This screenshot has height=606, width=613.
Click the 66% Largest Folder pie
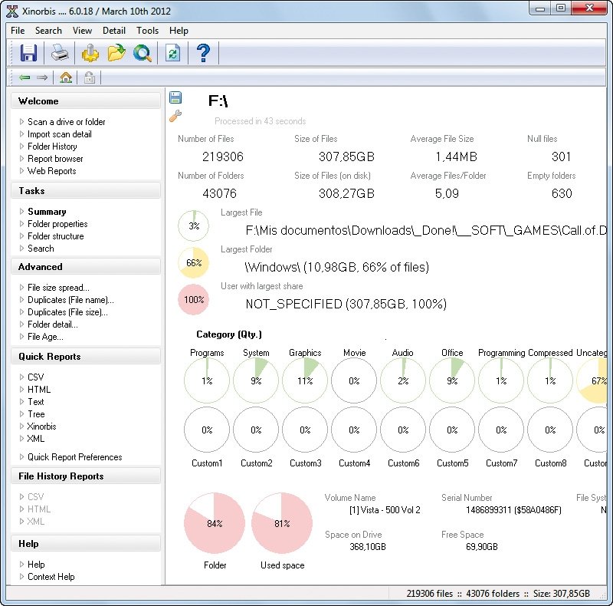tap(194, 262)
